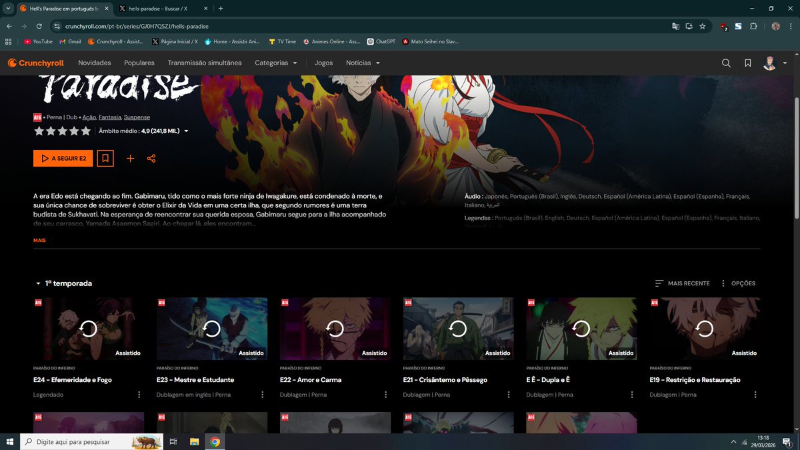800x450 pixels.
Task: Go to Populares in the navigation bar
Action: 139,63
